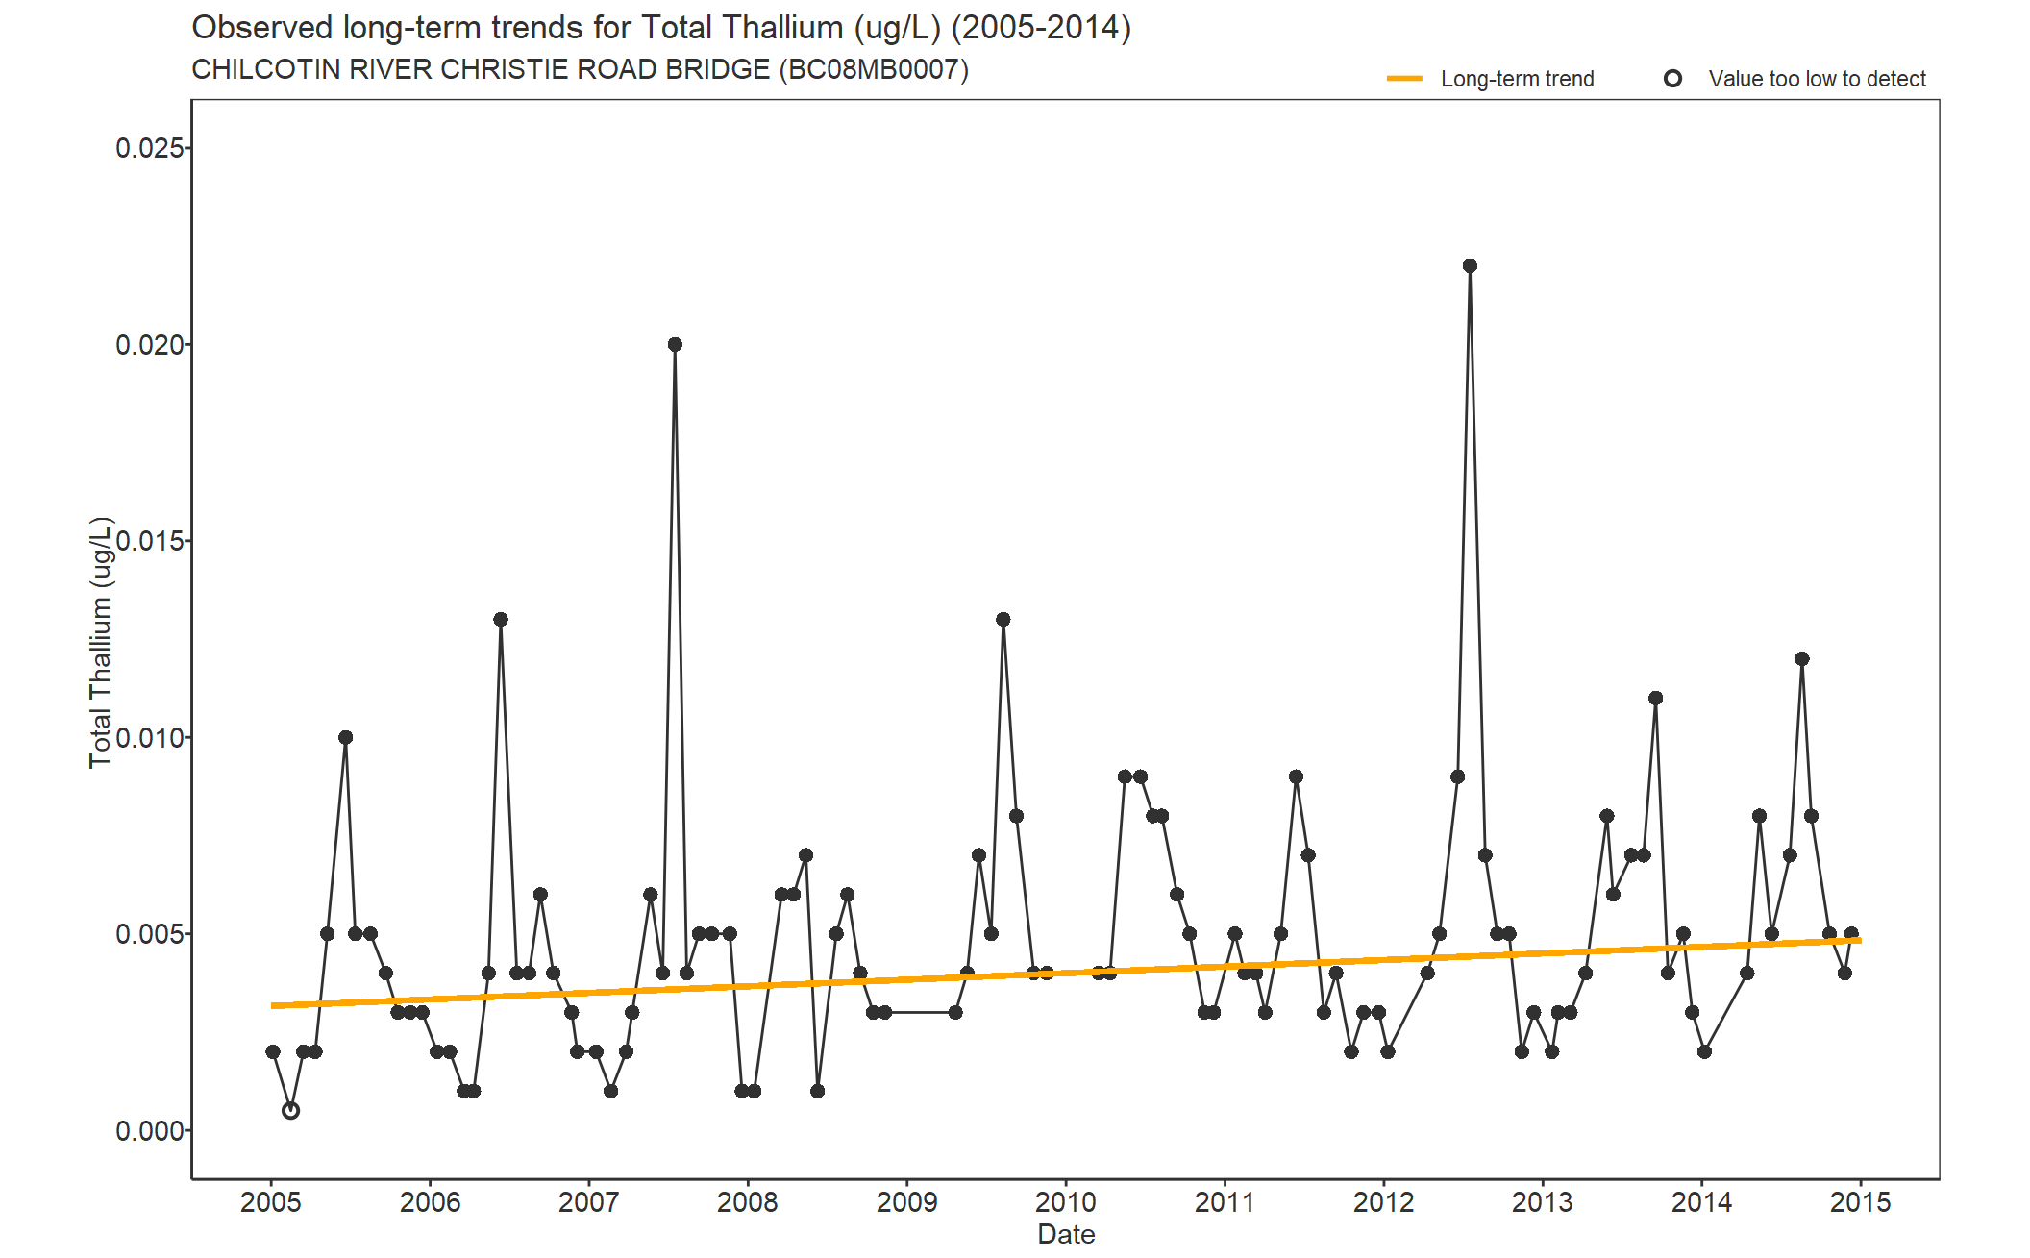Image resolution: width=2030 pixels, height=1258 pixels.
Task: Click the first data point at start of 2005
Action: (x=273, y=1052)
